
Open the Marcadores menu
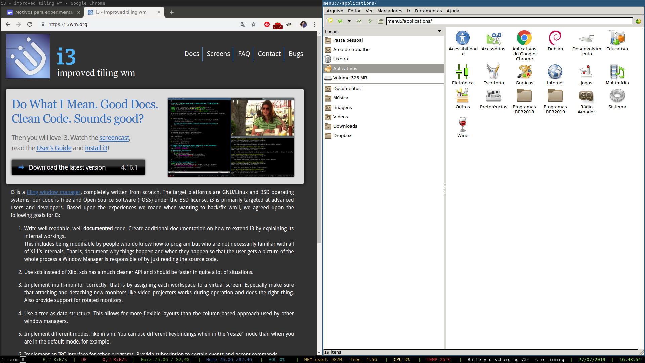tap(390, 11)
